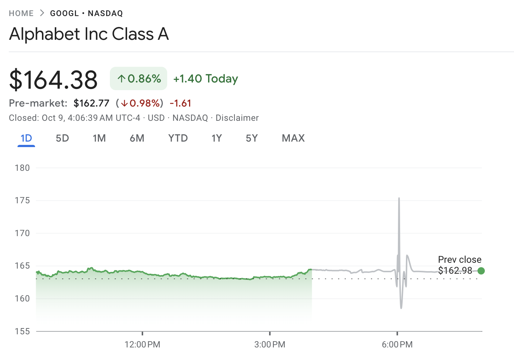Click the HOME breadcrumb link
Image resolution: width=514 pixels, height=354 pixels.
(x=21, y=14)
